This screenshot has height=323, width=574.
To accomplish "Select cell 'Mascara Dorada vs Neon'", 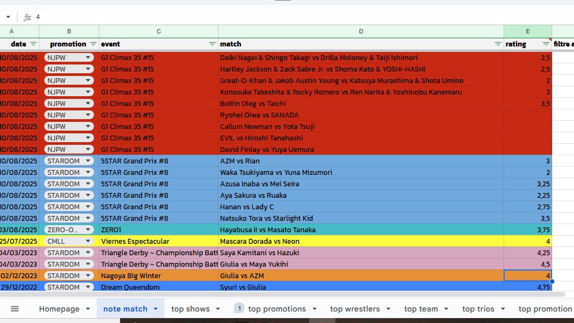I will (361, 241).
